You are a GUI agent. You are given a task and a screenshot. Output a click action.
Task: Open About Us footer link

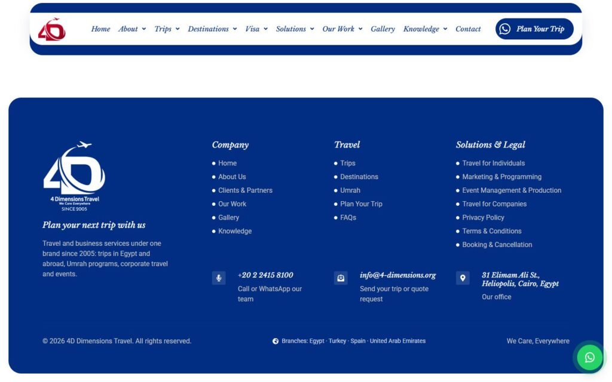click(x=232, y=177)
